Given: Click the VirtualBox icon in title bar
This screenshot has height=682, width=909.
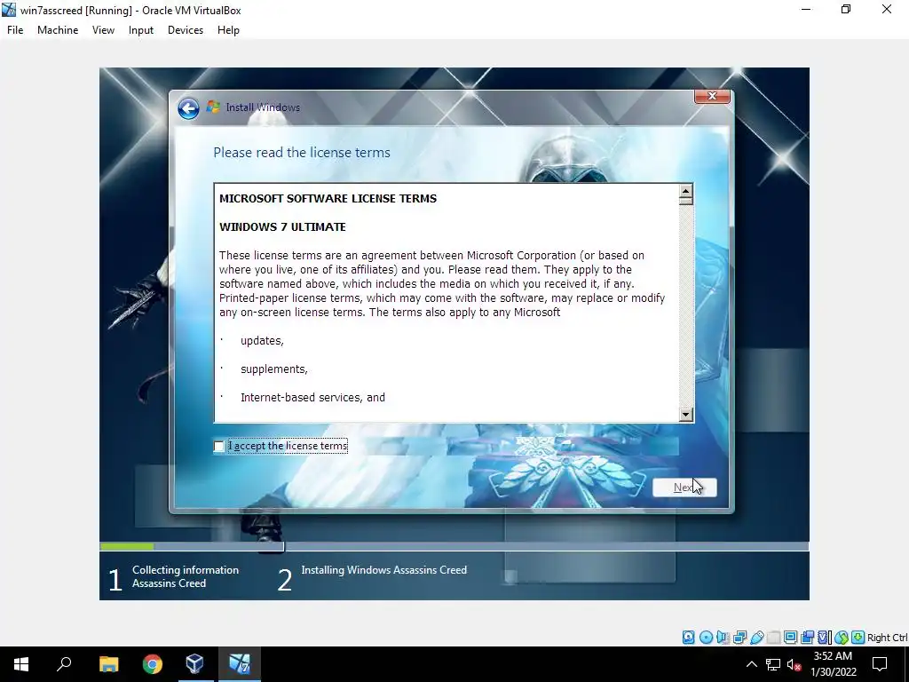Looking at the screenshot, I should (x=9, y=10).
